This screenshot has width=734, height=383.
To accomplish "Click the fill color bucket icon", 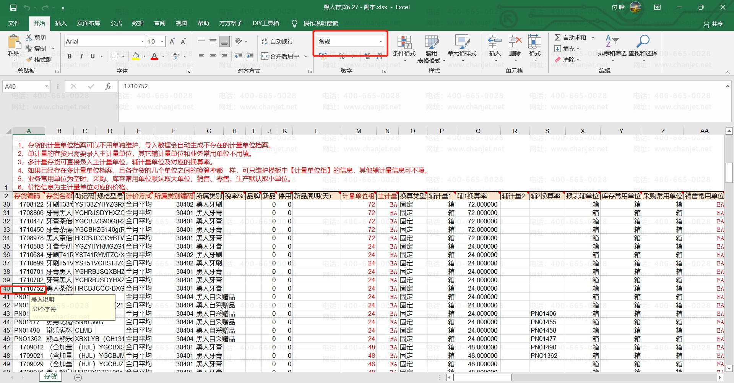I will (136, 56).
